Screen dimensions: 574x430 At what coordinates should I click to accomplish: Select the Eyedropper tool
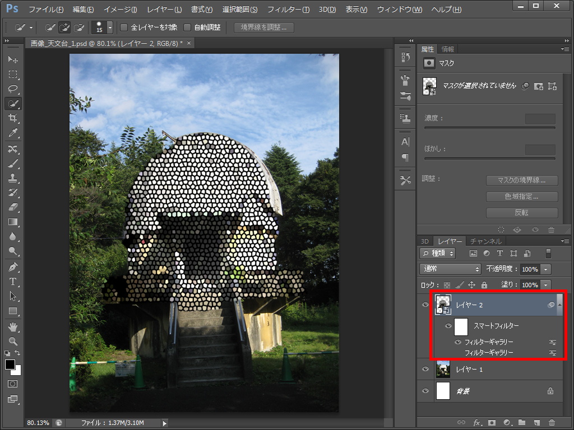[x=13, y=132]
